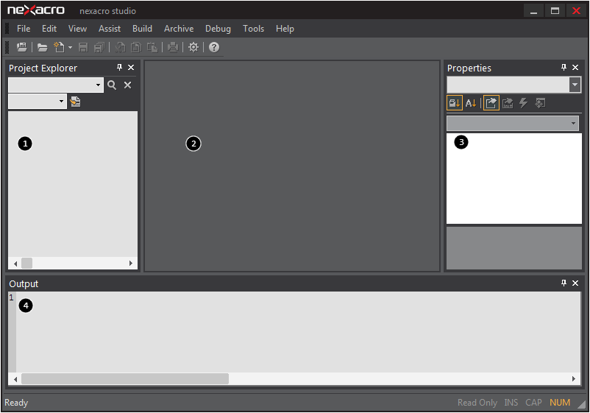The height and width of the screenshot is (413, 590).
Task: Close the Project Explorer panel
Action: (x=131, y=68)
